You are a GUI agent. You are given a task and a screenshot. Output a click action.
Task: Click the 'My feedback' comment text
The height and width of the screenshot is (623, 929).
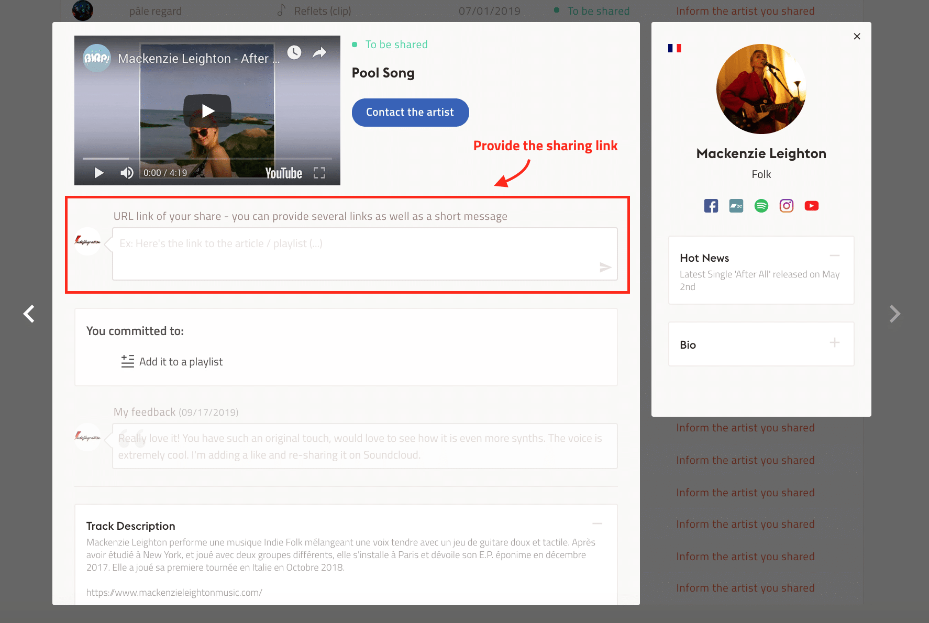point(360,447)
